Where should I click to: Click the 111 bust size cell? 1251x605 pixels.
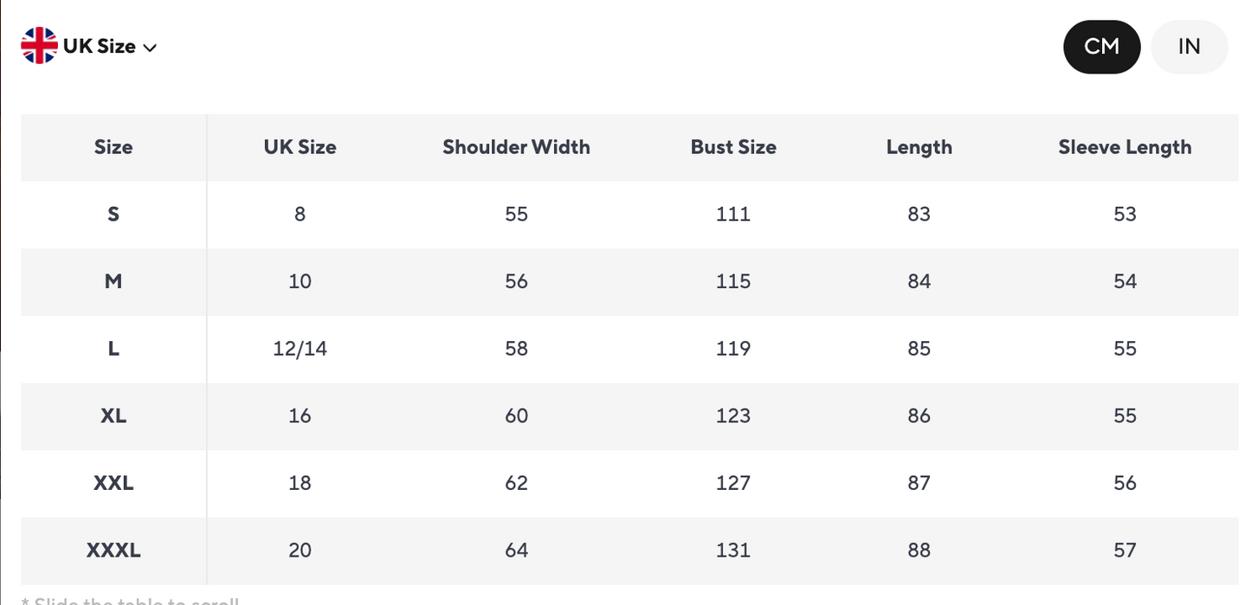point(733,214)
